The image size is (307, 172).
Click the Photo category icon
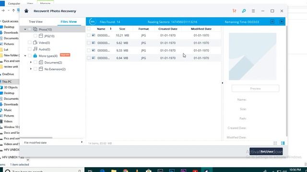click(x=35, y=29)
